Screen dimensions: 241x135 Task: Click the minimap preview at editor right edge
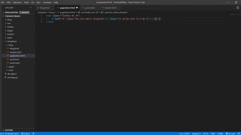235,15
